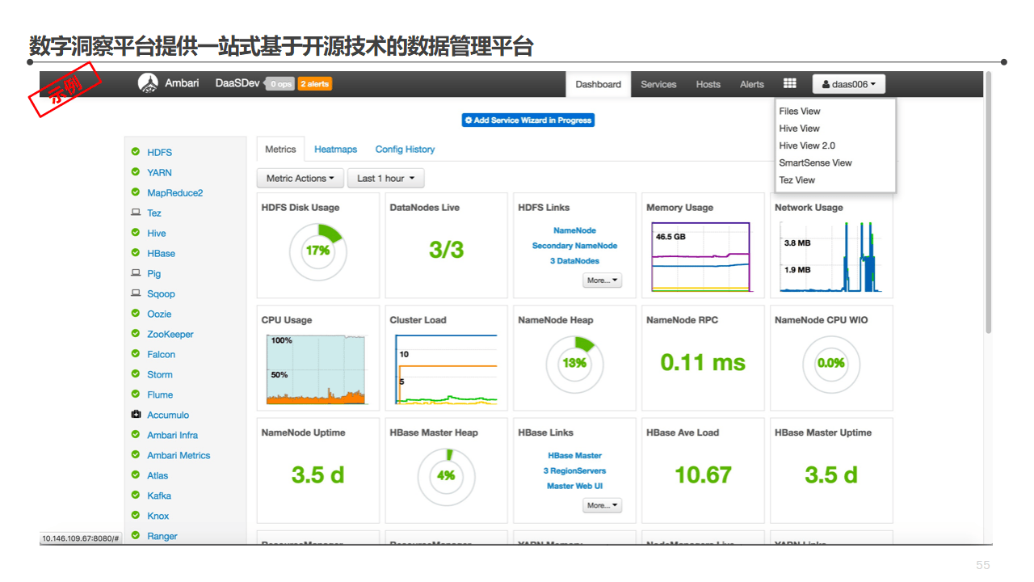
Task: Click Ranger green status icon
Action: coord(136,535)
